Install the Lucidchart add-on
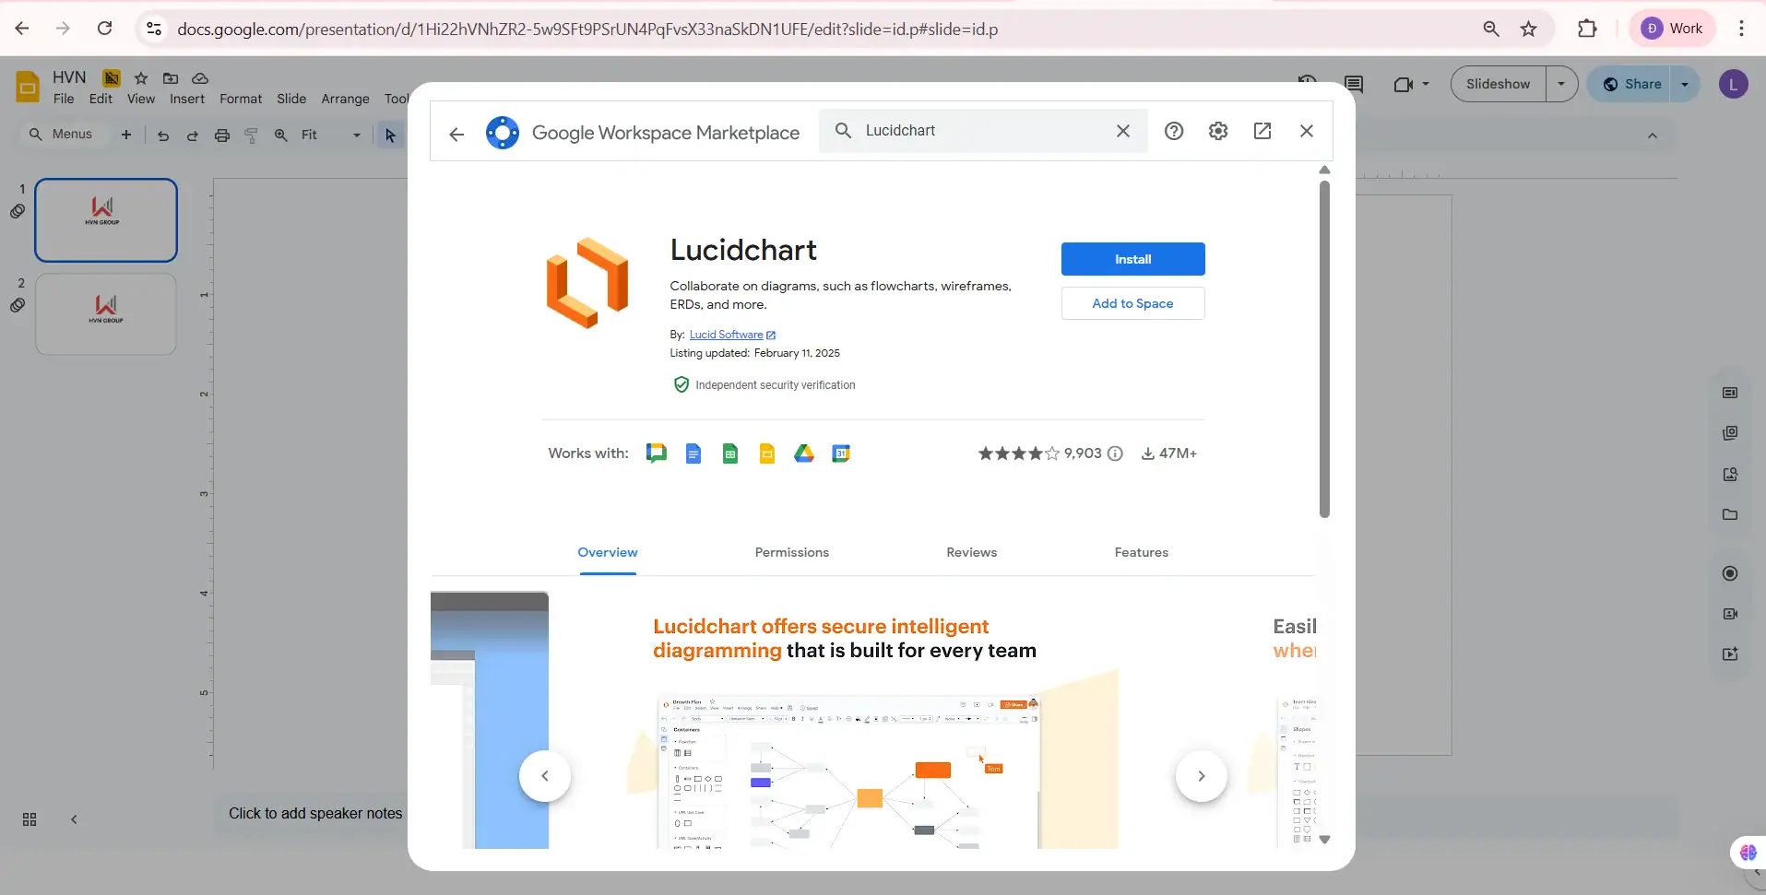The image size is (1766, 895). 1132,259
